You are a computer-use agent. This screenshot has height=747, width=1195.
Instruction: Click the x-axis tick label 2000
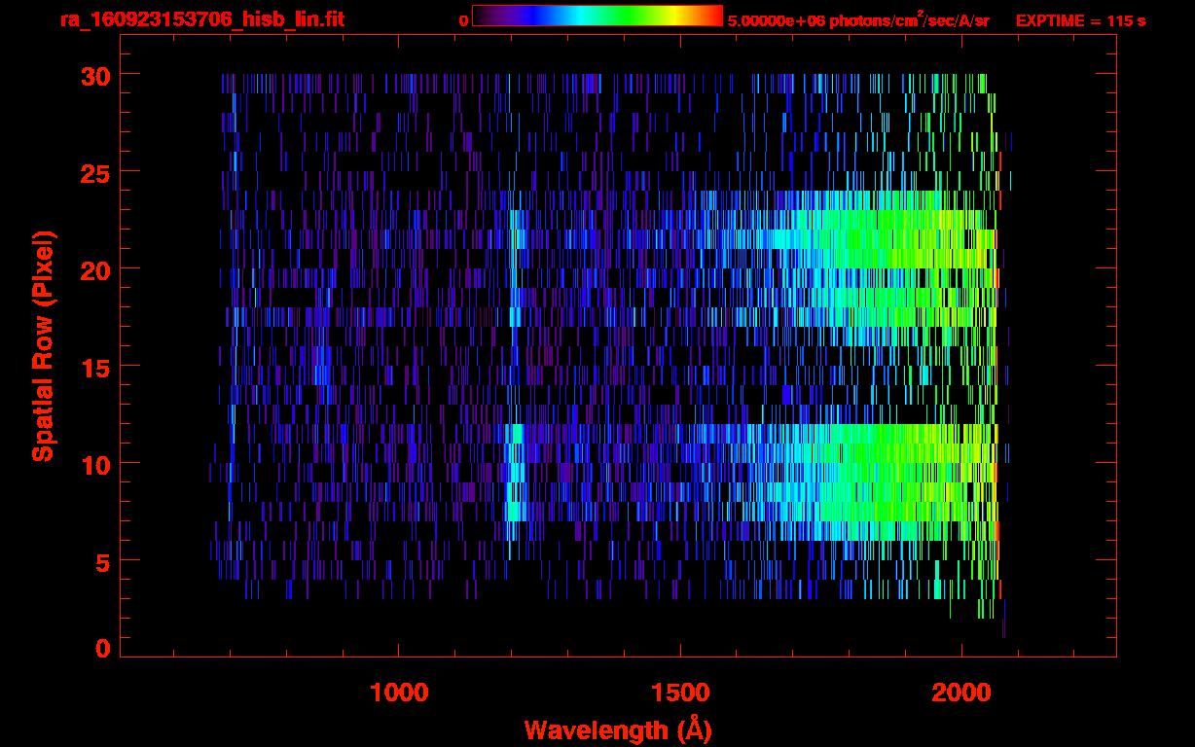point(961,693)
